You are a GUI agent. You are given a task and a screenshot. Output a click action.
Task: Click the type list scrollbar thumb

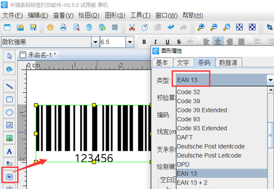point(271,135)
